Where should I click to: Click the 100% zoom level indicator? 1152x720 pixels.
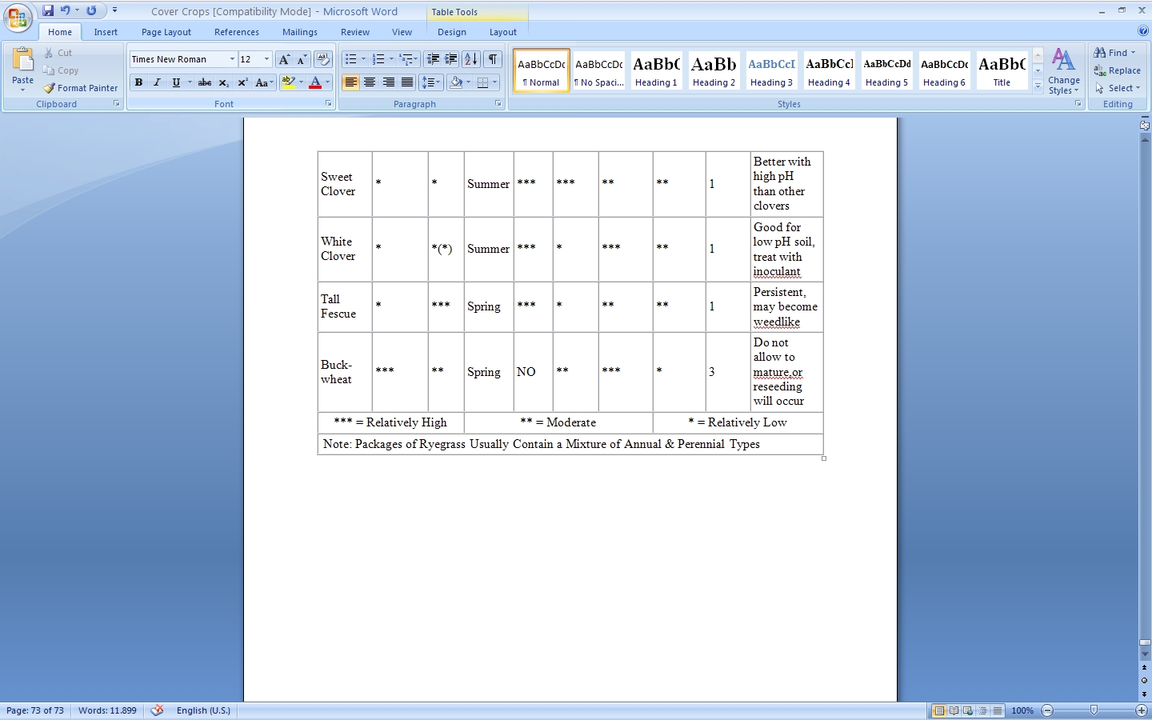1022,710
